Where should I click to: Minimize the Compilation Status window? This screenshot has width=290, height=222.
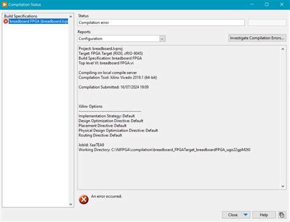252,4
